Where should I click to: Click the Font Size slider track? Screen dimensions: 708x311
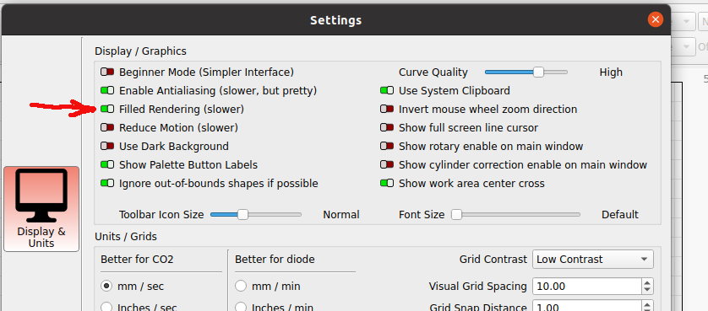coord(516,215)
